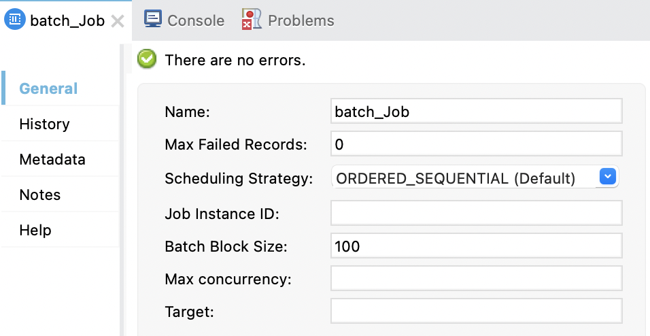Switch to the Console tab
The image size is (650, 336).
click(x=195, y=20)
